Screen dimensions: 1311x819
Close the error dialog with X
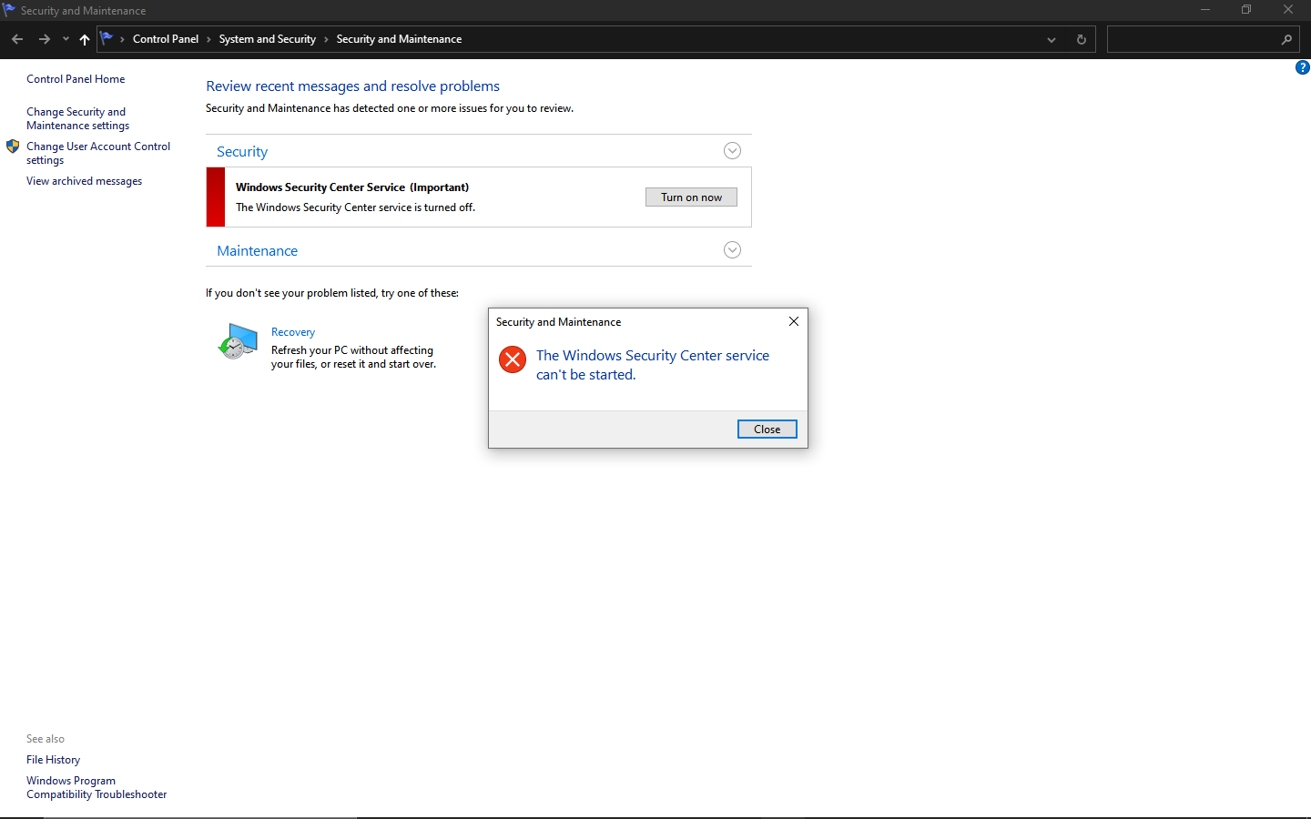point(794,321)
